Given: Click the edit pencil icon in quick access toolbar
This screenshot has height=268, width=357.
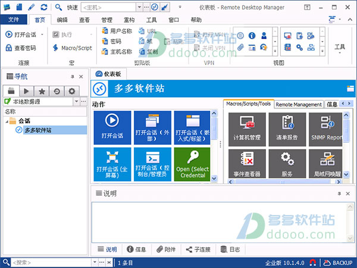Looking at the screenshot, I should click(32, 7).
